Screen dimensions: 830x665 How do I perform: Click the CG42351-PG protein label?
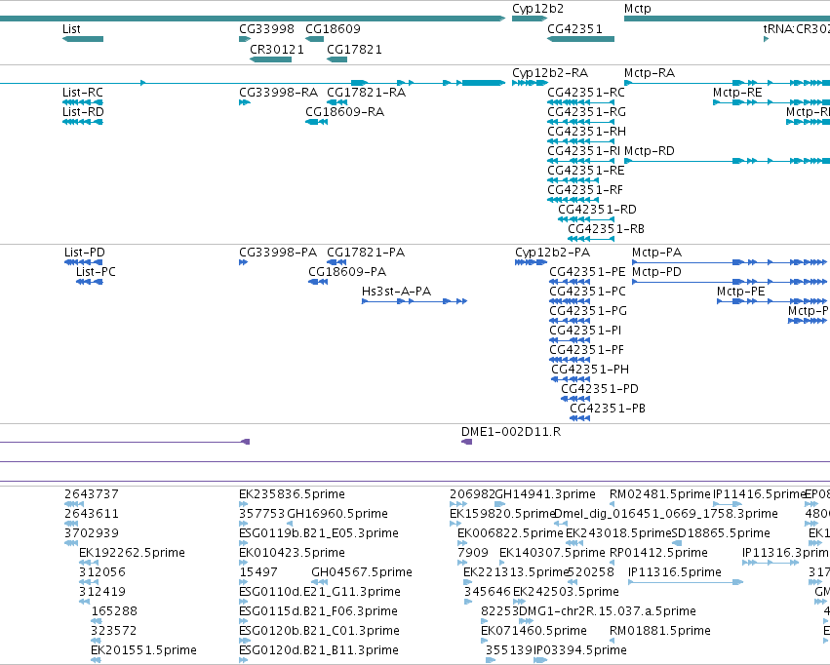588,311
